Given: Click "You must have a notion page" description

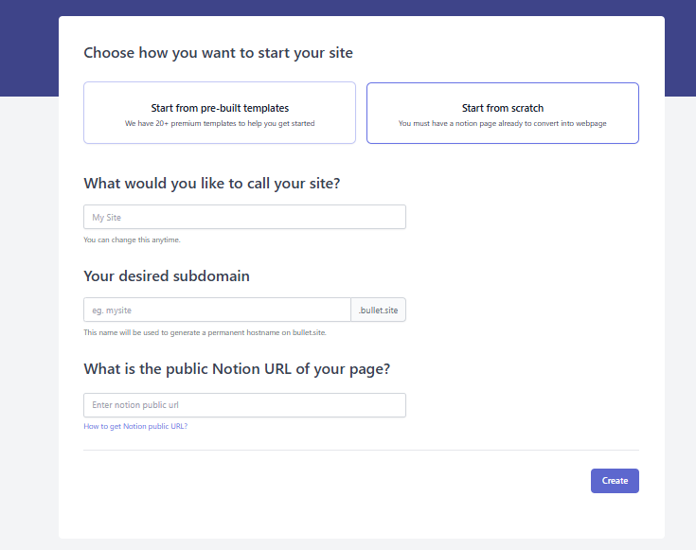Looking at the screenshot, I should point(502,124).
